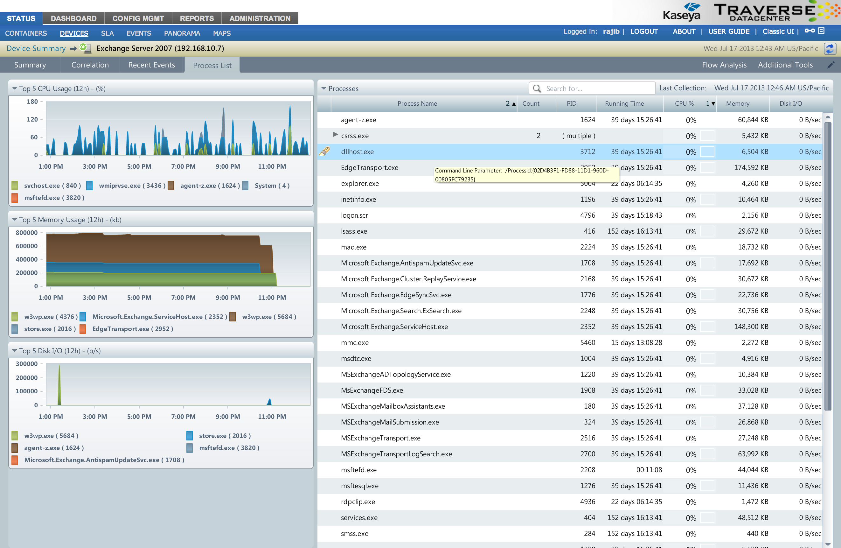
Task: Click the orange msftefd.exe (3820) CPU legend swatch
Action: pos(15,198)
